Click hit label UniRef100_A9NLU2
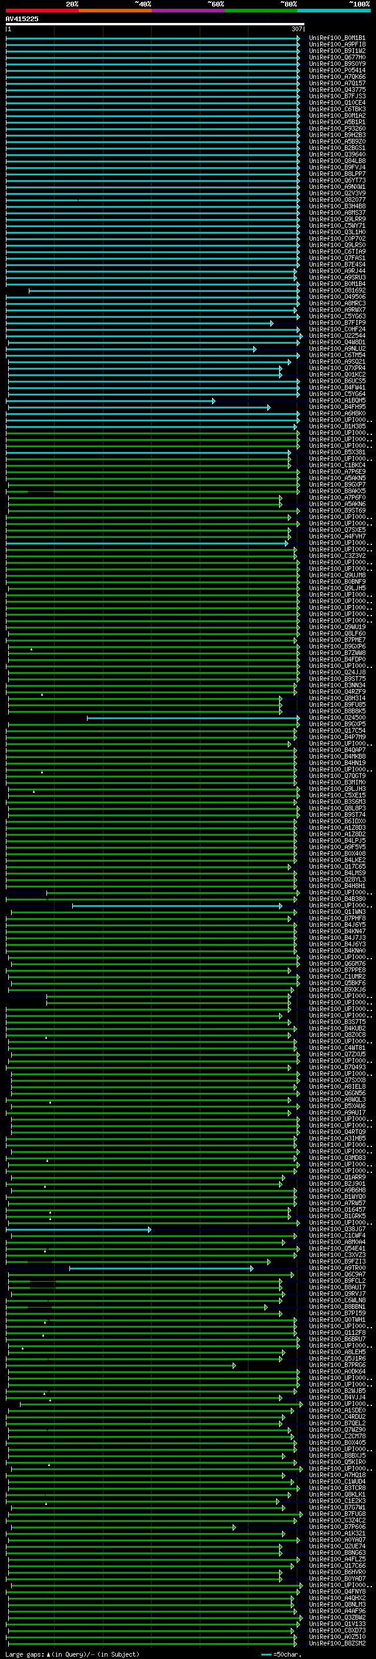376x1659 pixels. [x=337, y=349]
